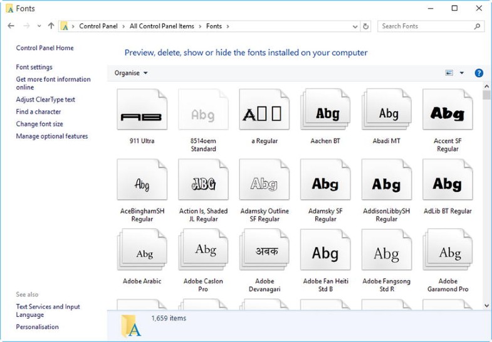
Task: Open Control Panel Home link
Action: click(45, 48)
